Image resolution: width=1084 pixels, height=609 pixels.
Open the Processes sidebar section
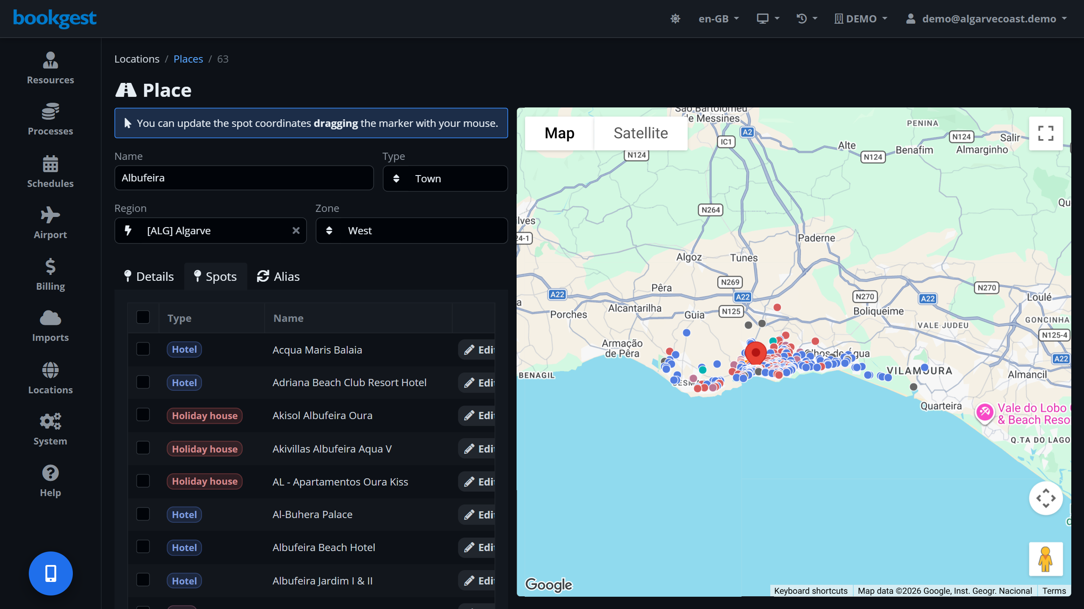point(50,120)
